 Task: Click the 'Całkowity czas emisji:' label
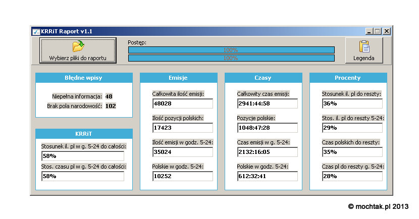[263, 94]
